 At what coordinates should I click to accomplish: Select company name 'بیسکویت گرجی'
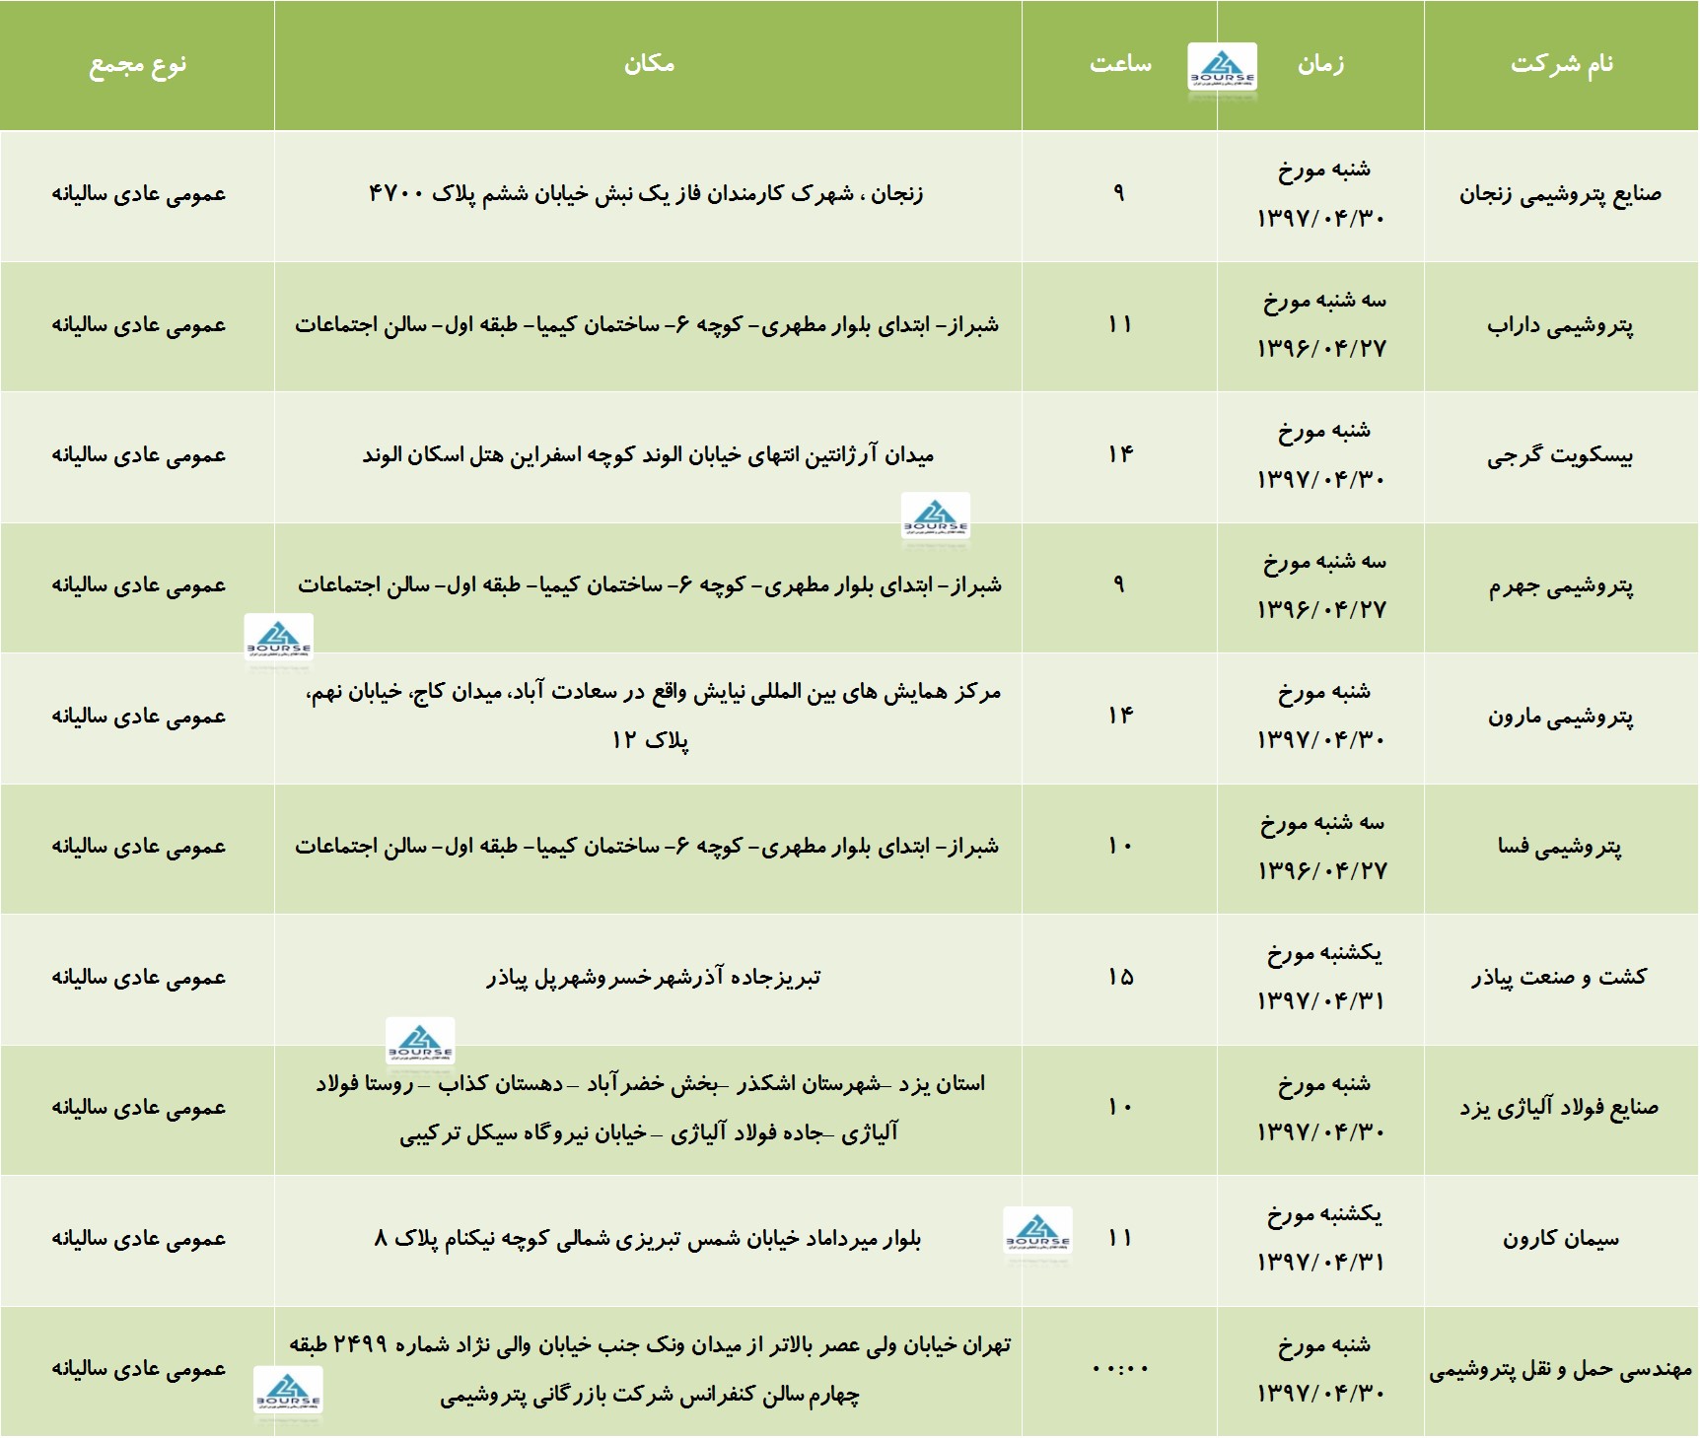1561,456
